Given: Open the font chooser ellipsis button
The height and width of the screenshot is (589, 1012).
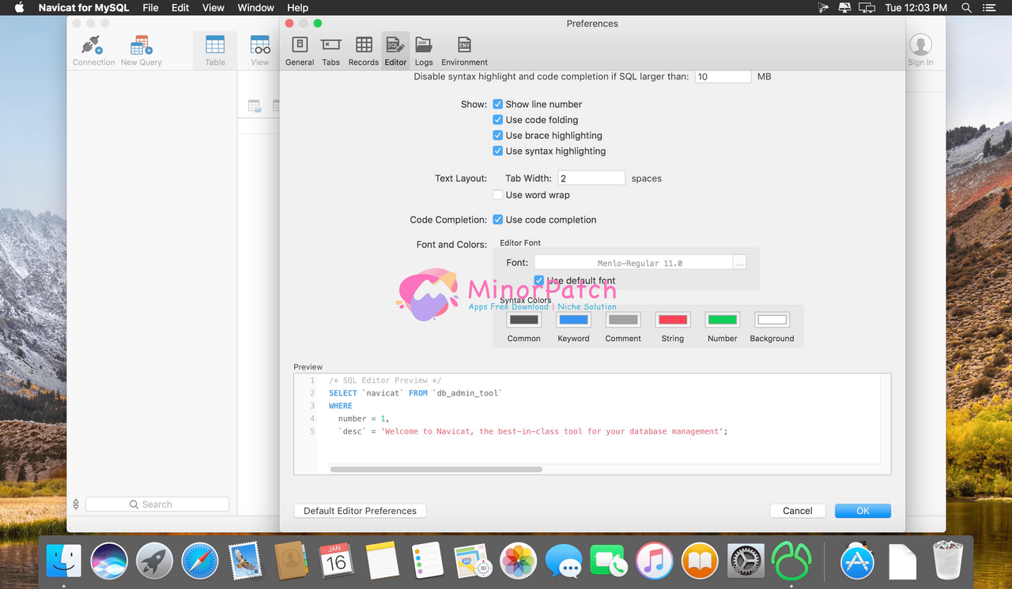Looking at the screenshot, I should point(739,263).
